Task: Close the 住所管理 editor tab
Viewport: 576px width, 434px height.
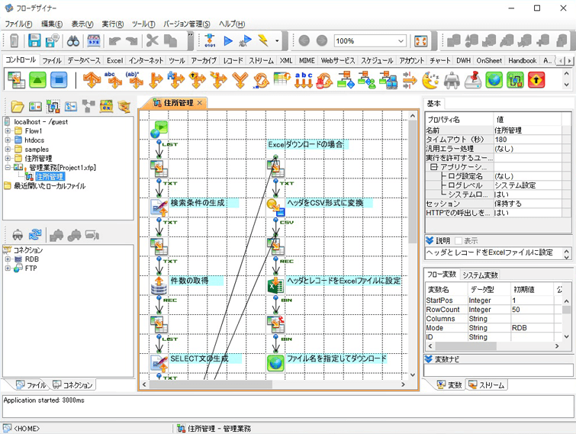Action: pos(200,103)
